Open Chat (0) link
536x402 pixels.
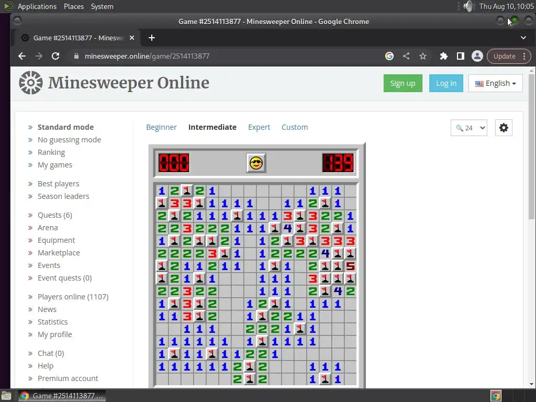(x=51, y=353)
